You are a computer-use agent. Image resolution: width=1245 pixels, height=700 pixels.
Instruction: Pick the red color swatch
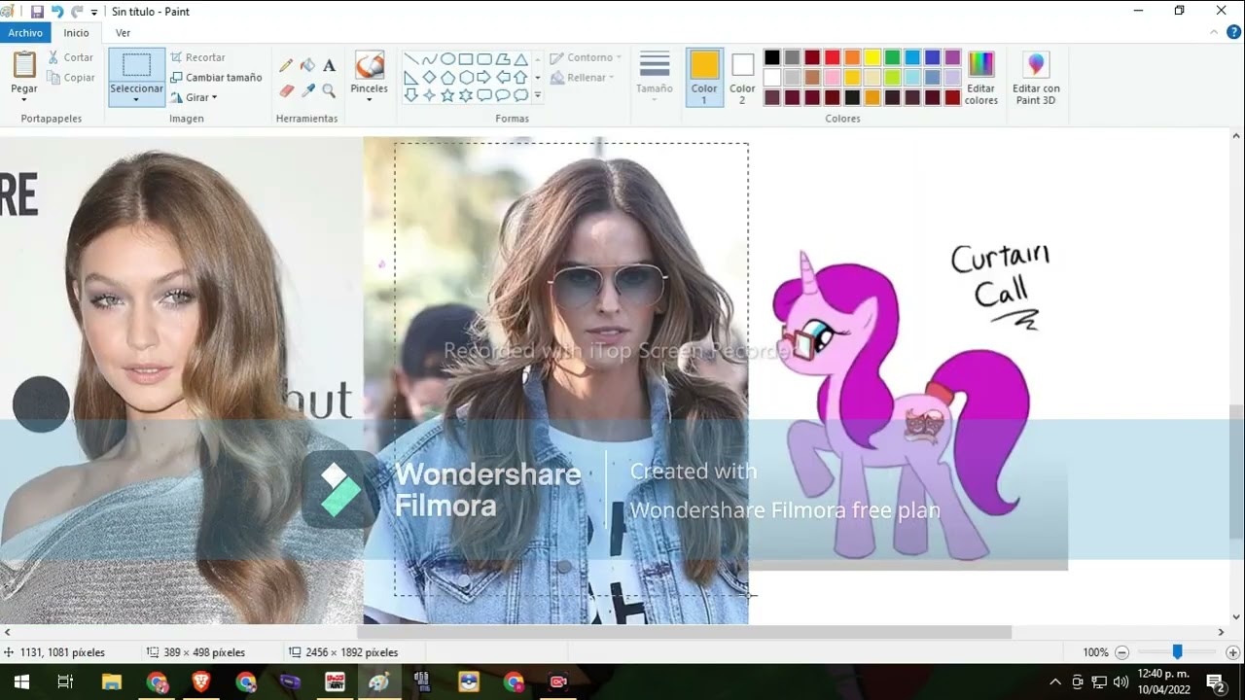pyautogui.click(x=832, y=57)
